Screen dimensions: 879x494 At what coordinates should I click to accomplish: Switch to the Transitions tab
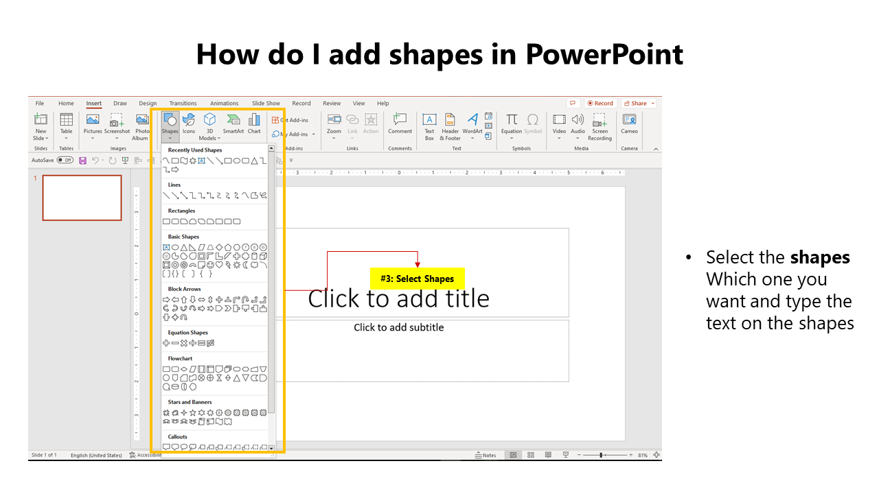[x=183, y=104]
